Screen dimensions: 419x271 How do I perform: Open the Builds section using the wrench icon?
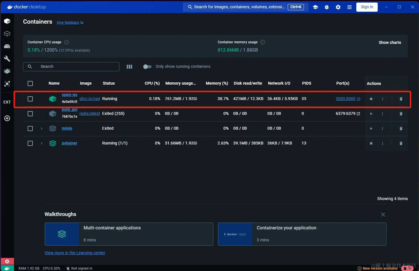7,59
